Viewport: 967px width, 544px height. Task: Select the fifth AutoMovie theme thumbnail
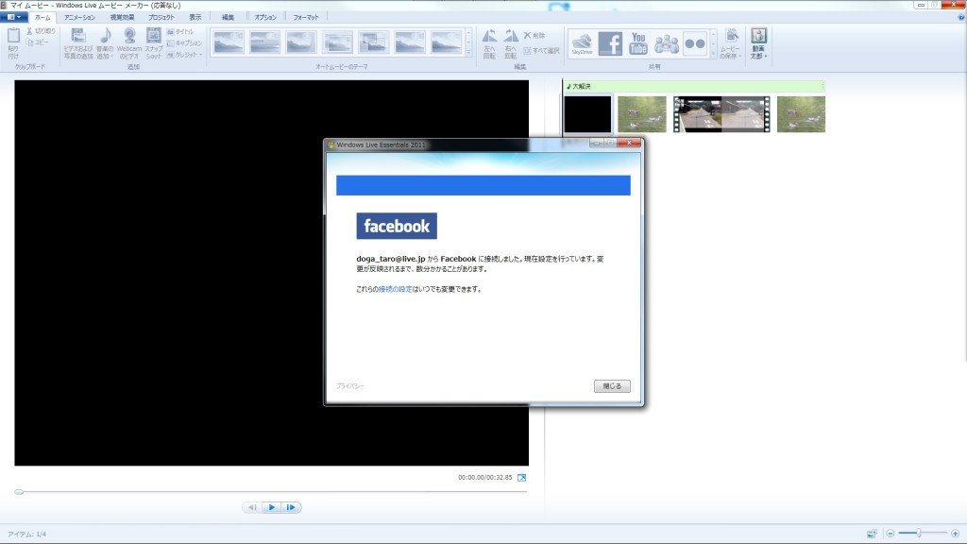374,42
